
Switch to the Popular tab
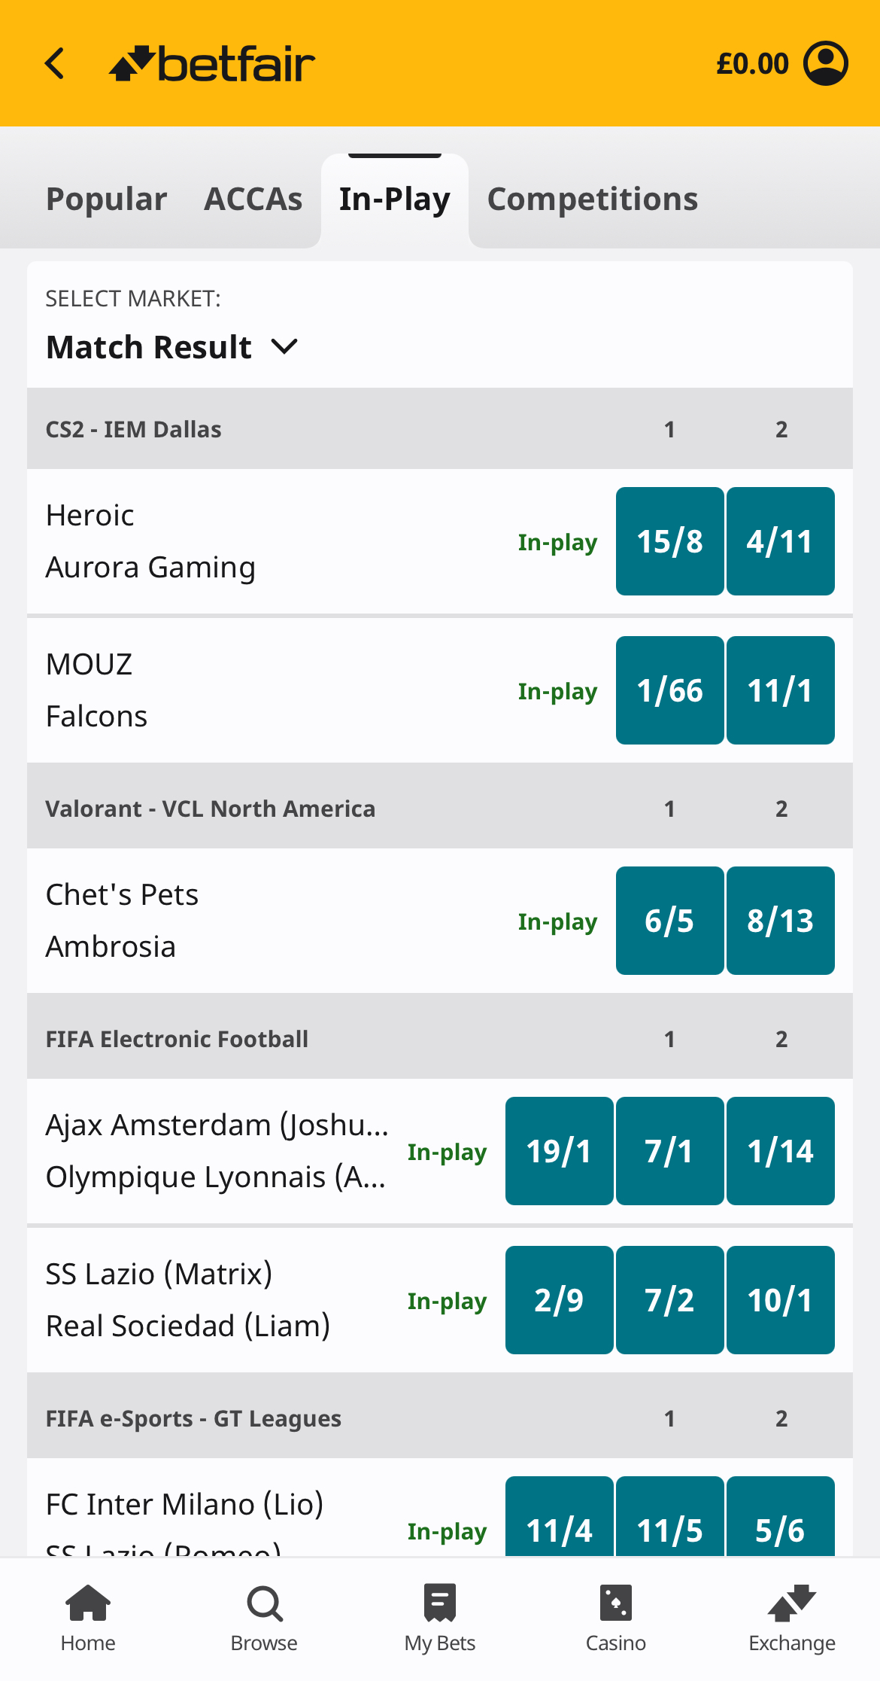pos(106,199)
